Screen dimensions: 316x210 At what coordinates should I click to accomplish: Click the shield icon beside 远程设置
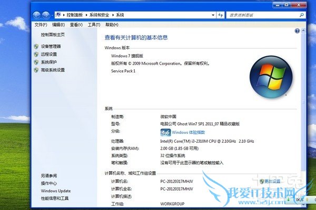pos(36,55)
